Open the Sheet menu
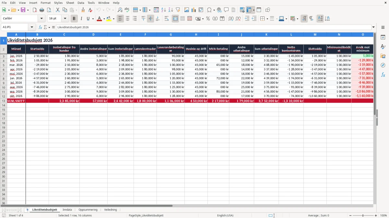 (70, 3)
